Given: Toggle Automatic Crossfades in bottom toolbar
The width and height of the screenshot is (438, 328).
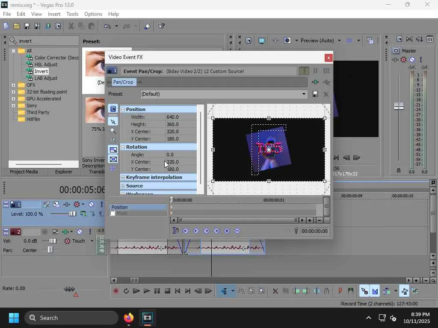Looking at the screenshot, I should click(x=375, y=291).
